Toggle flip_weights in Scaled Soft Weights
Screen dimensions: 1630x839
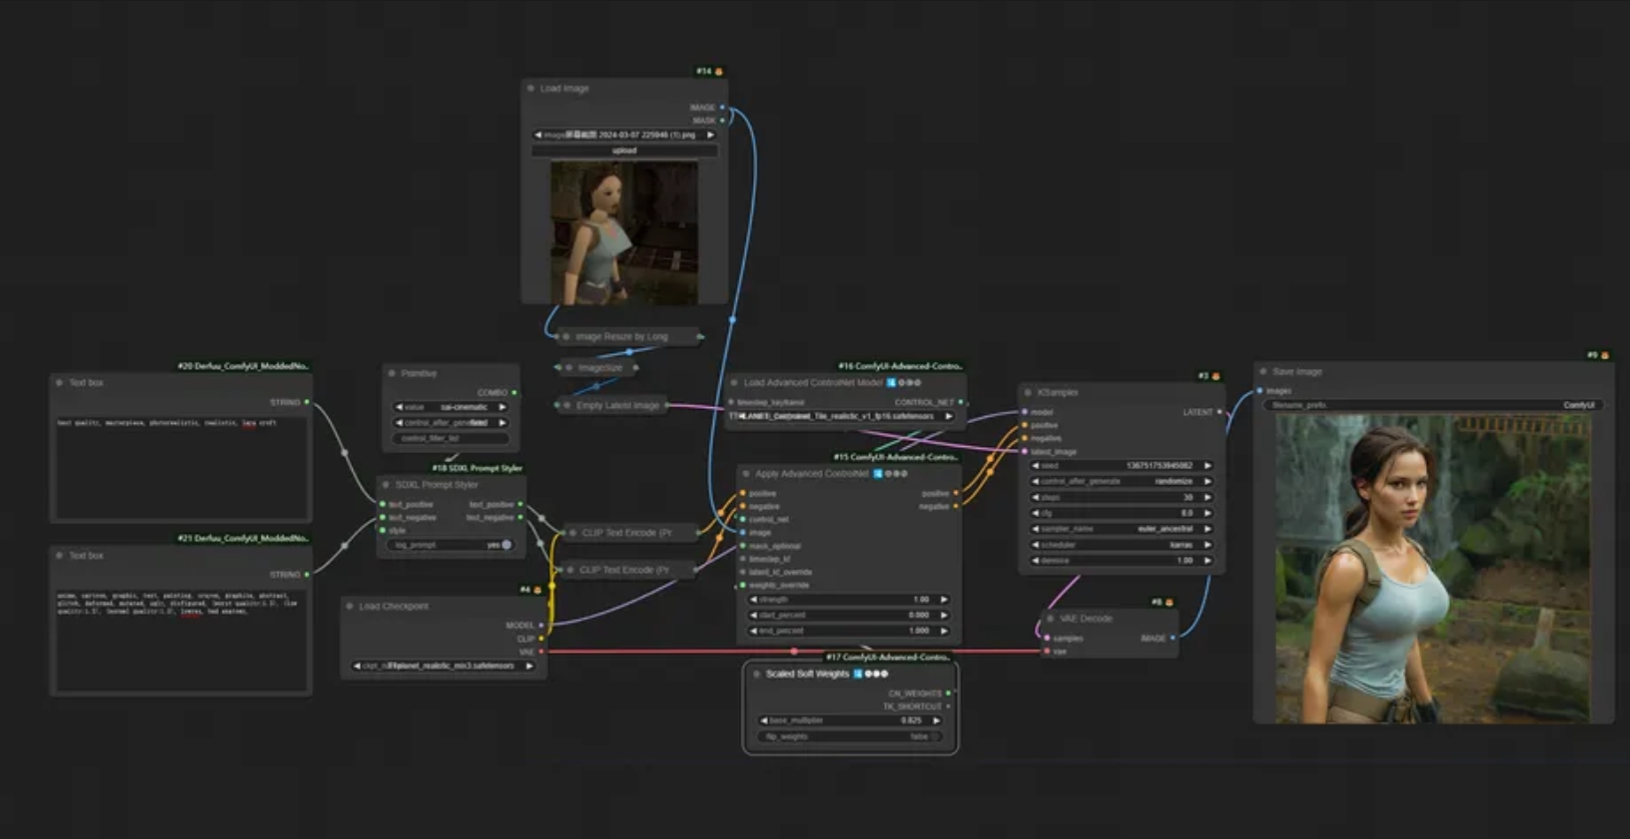[850, 736]
